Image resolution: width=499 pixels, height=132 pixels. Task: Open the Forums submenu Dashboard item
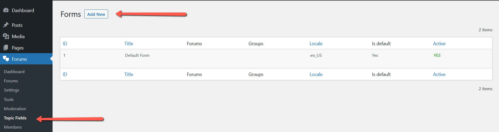click(x=14, y=72)
